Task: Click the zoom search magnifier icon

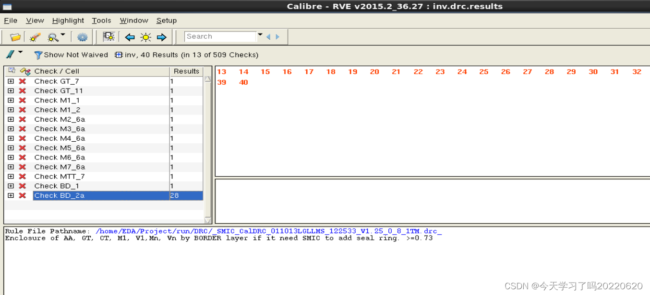Action: tap(52, 36)
